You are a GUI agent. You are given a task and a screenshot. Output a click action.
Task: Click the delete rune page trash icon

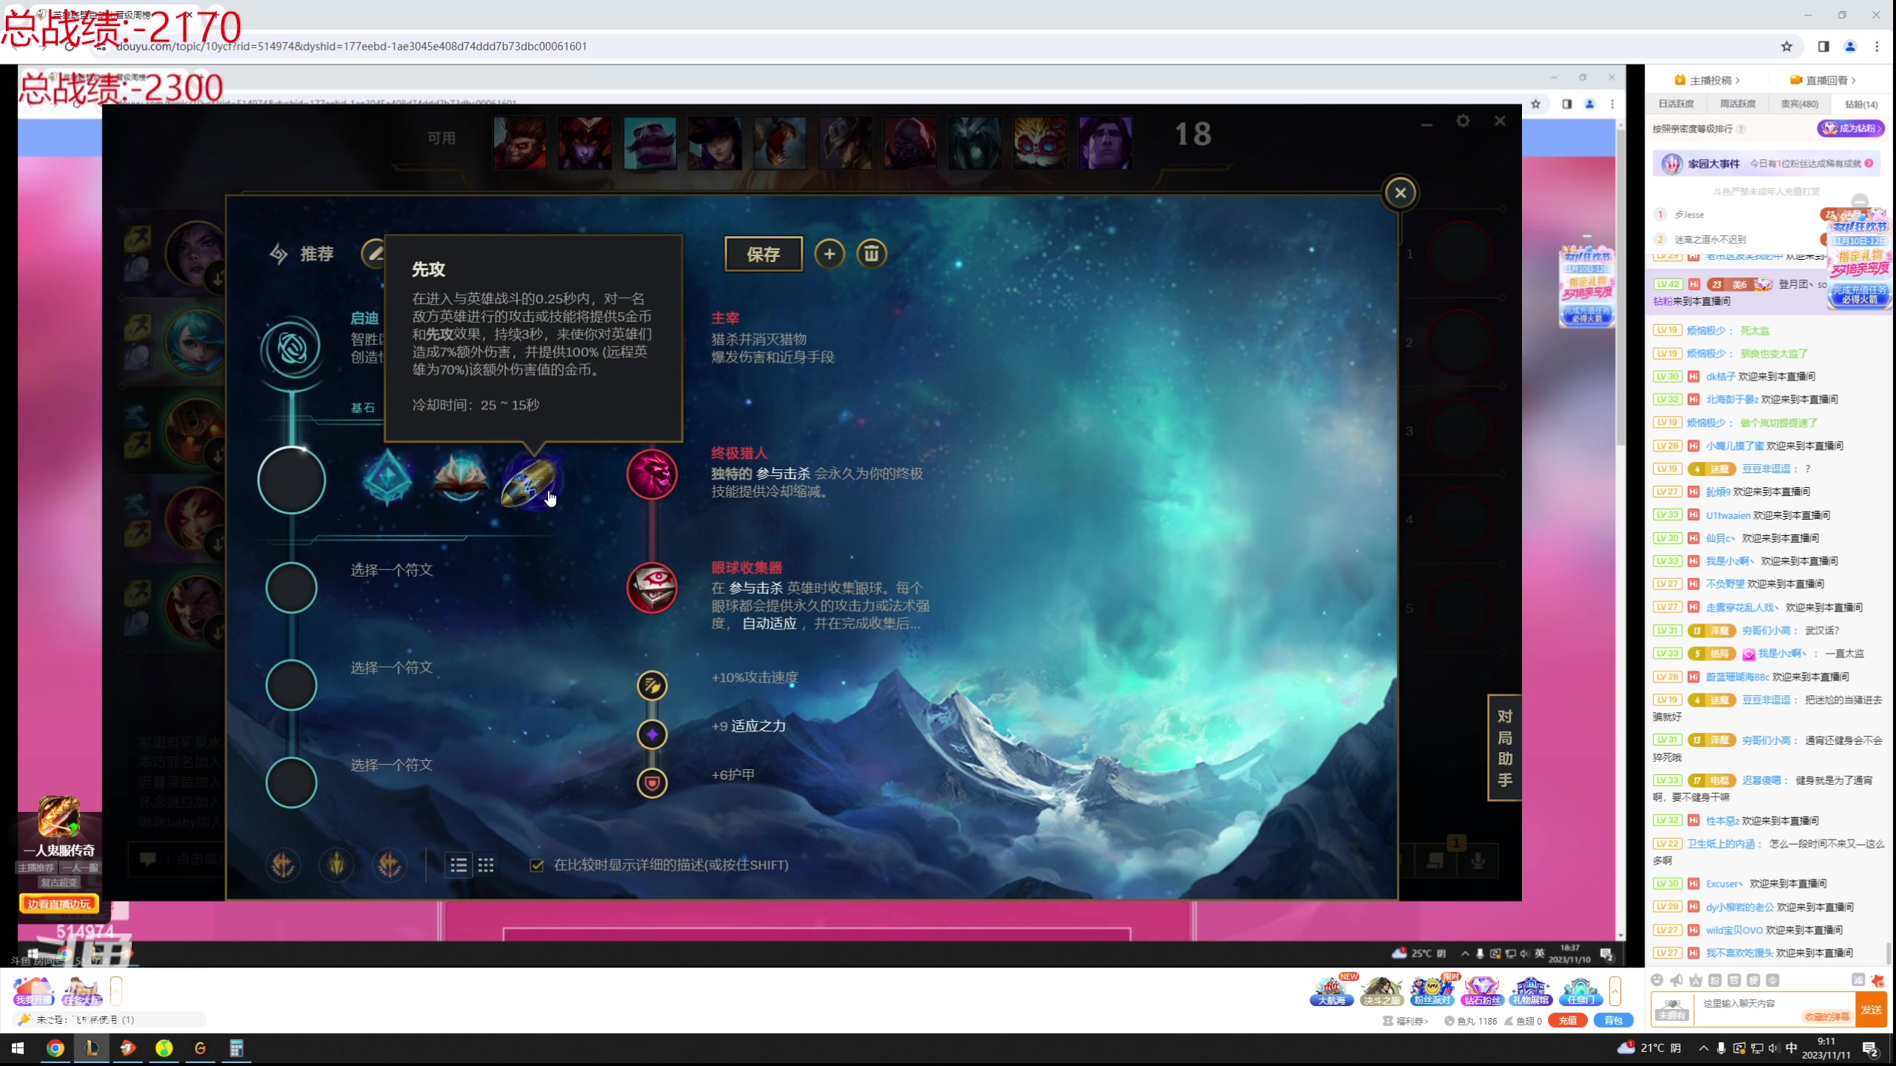871,254
